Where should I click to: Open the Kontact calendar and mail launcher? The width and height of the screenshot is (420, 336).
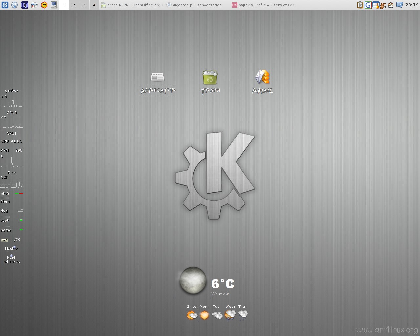click(x=34, y=5)
